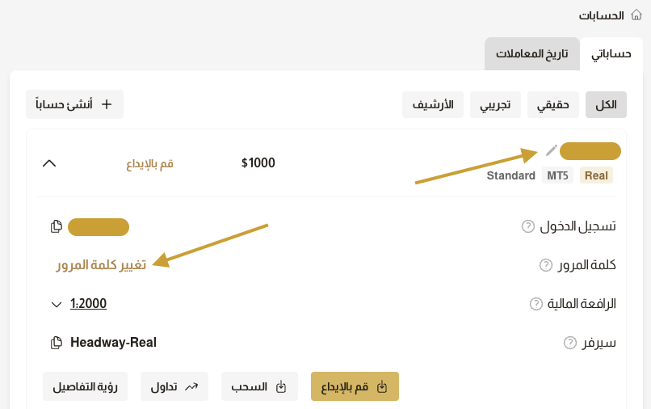Image resolution: width=651 pixels, height=409 pixels.
Task: Click help icon next to الرافعة المالية
Action: point(535,304)
